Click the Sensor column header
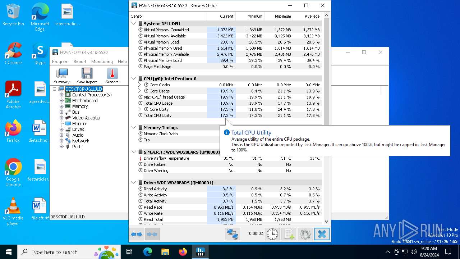 [x=168, y=16]
